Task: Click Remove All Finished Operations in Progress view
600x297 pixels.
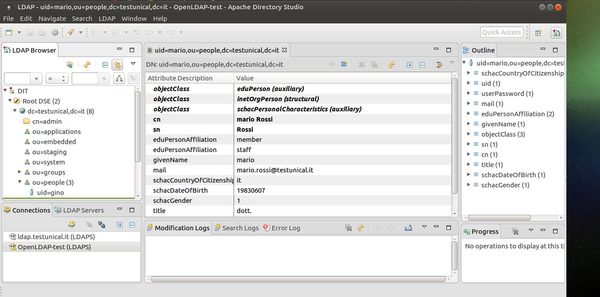Action: tap(515, 231)
